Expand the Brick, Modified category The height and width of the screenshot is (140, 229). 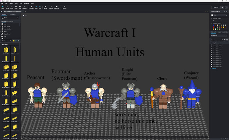click(x=1, y=29)
